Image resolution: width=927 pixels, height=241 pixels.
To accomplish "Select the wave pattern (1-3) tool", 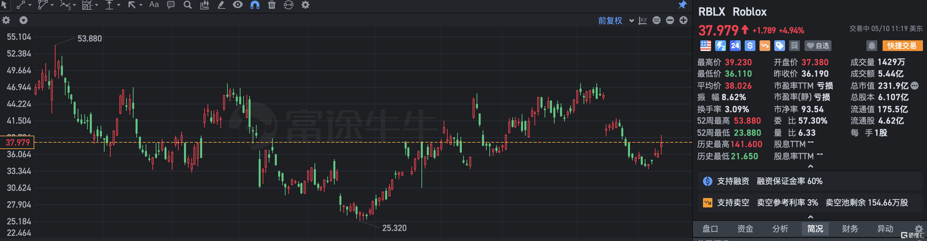I will pyautogui.click(x=65, y=5).
